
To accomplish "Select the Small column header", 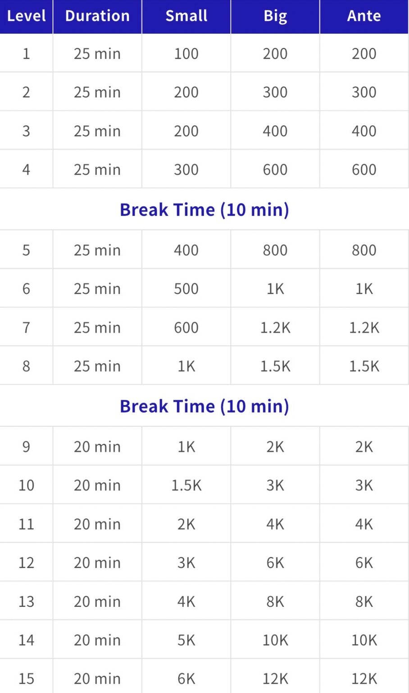I will pyautogui.click(x=186, y=16).
